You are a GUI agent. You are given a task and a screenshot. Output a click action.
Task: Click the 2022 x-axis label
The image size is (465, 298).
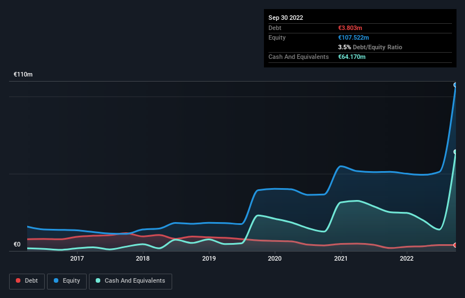407,258
